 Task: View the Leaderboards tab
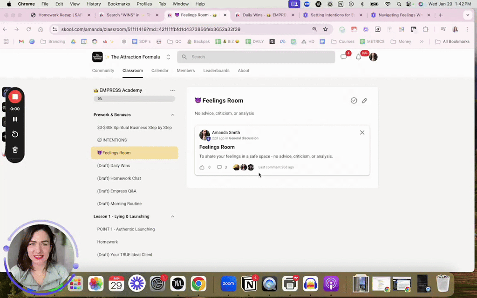pos(216,71)
